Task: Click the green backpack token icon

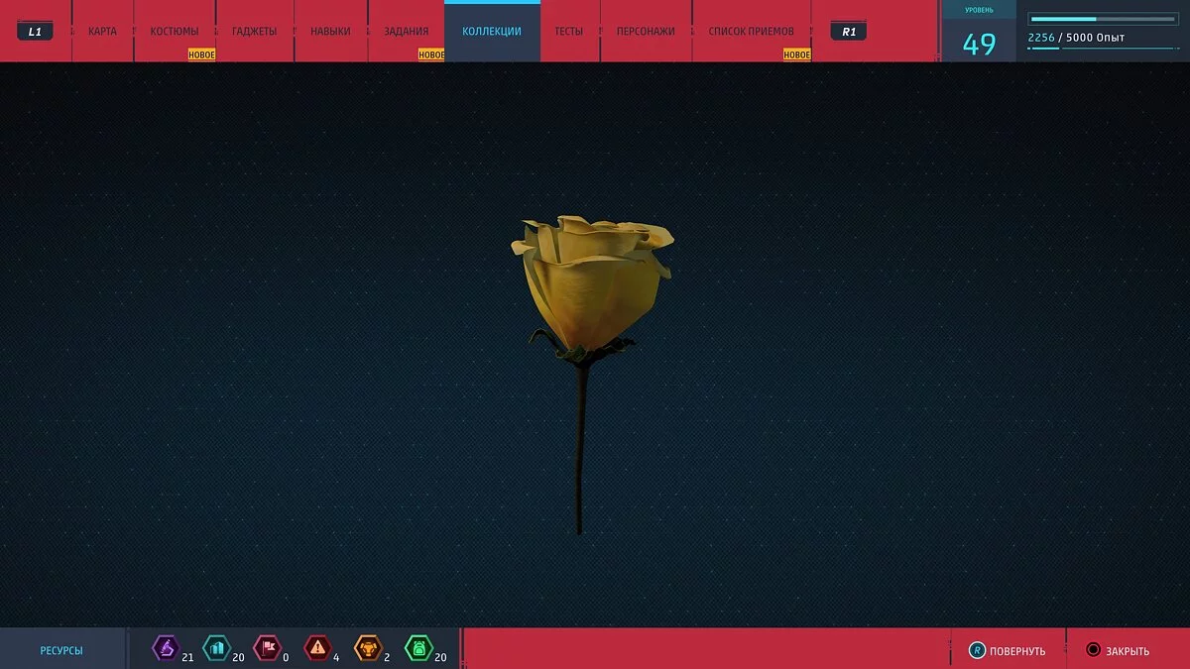Action: [418, 649]
